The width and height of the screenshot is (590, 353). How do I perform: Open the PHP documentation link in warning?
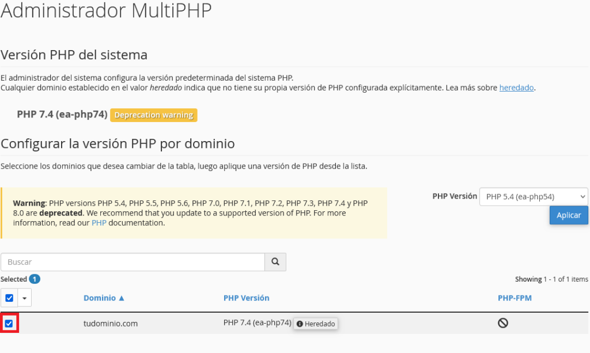pyautogui.click(x=99, y=222)
